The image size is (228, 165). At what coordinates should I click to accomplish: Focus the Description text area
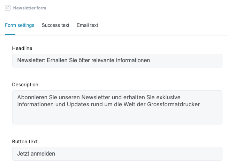117,107
